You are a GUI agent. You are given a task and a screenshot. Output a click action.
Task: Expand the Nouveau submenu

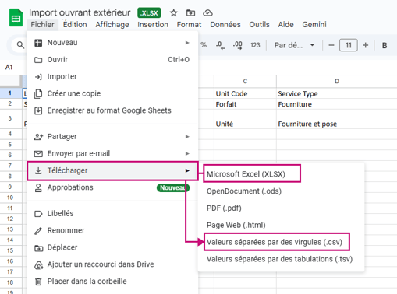click(x=112, y=43)
